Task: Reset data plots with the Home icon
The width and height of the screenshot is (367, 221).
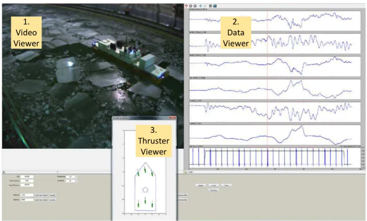Action: point(186,6)
